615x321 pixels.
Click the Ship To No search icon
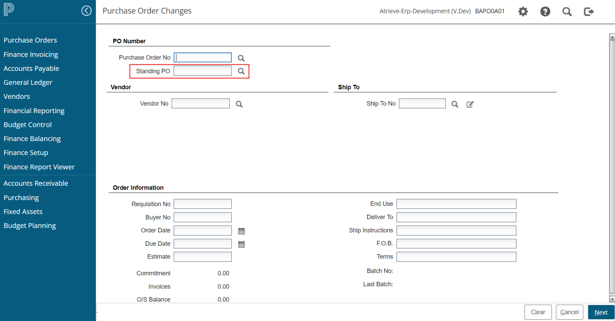pyautogui.click(x=455, y=104)
